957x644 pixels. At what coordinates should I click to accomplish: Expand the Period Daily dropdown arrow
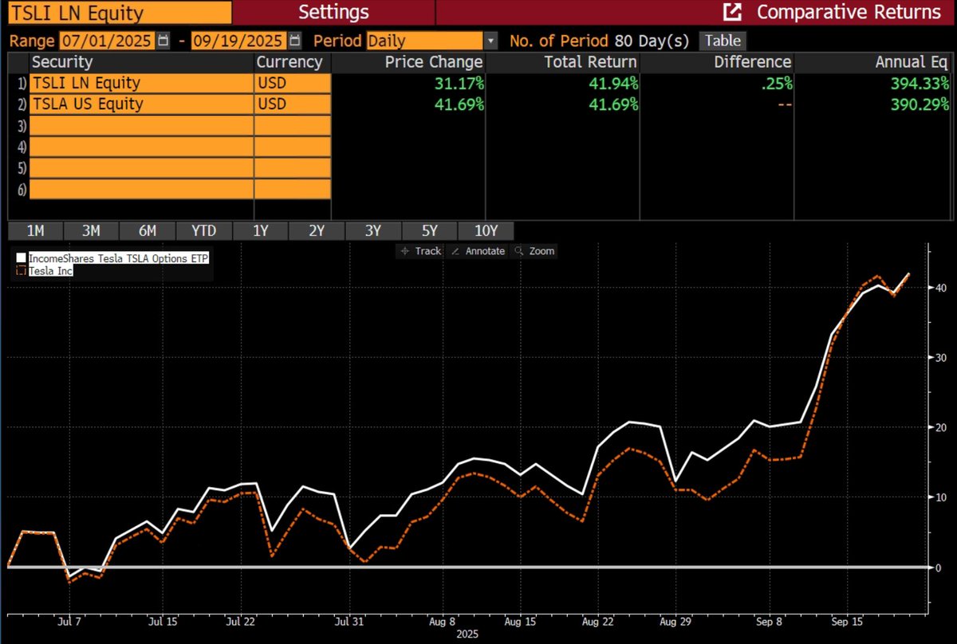[x=490, y=41]
